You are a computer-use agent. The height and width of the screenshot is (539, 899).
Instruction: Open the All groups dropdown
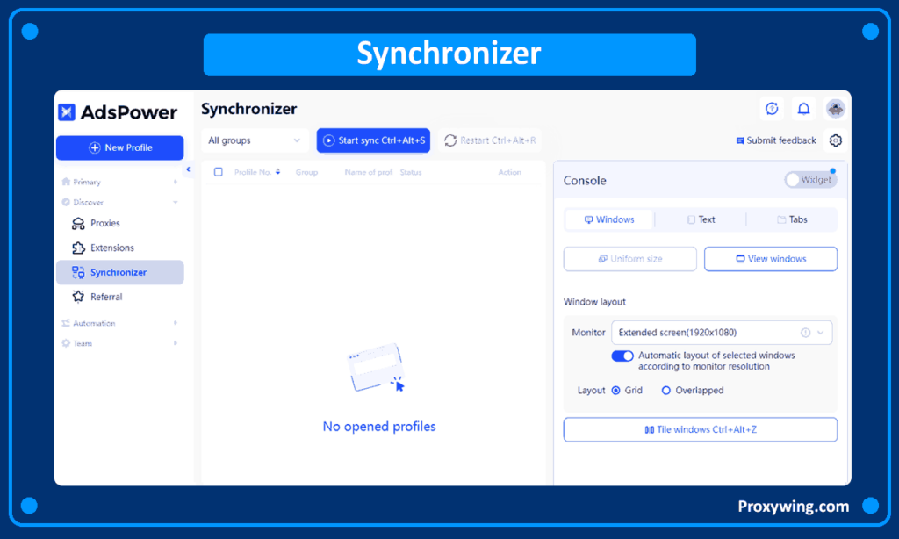[x=255, y=140]
